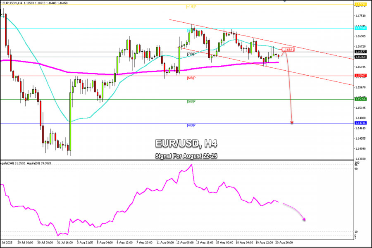Viewport: 372px width, 248px height.
Task: Select the [+1/8]P Murrey level label
Action: click(x=191, y=7)
